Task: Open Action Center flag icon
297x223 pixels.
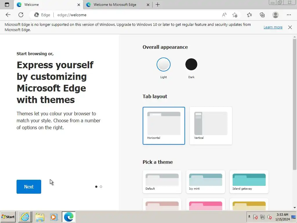Action: pos(255,217)
